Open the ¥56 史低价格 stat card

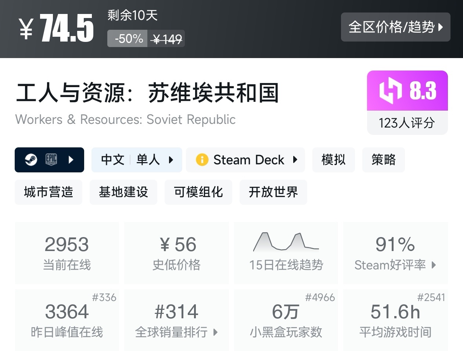click(x=177, y=253)
